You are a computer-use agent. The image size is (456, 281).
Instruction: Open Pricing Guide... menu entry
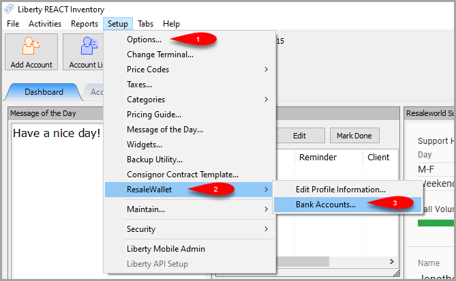click(189, 115)
